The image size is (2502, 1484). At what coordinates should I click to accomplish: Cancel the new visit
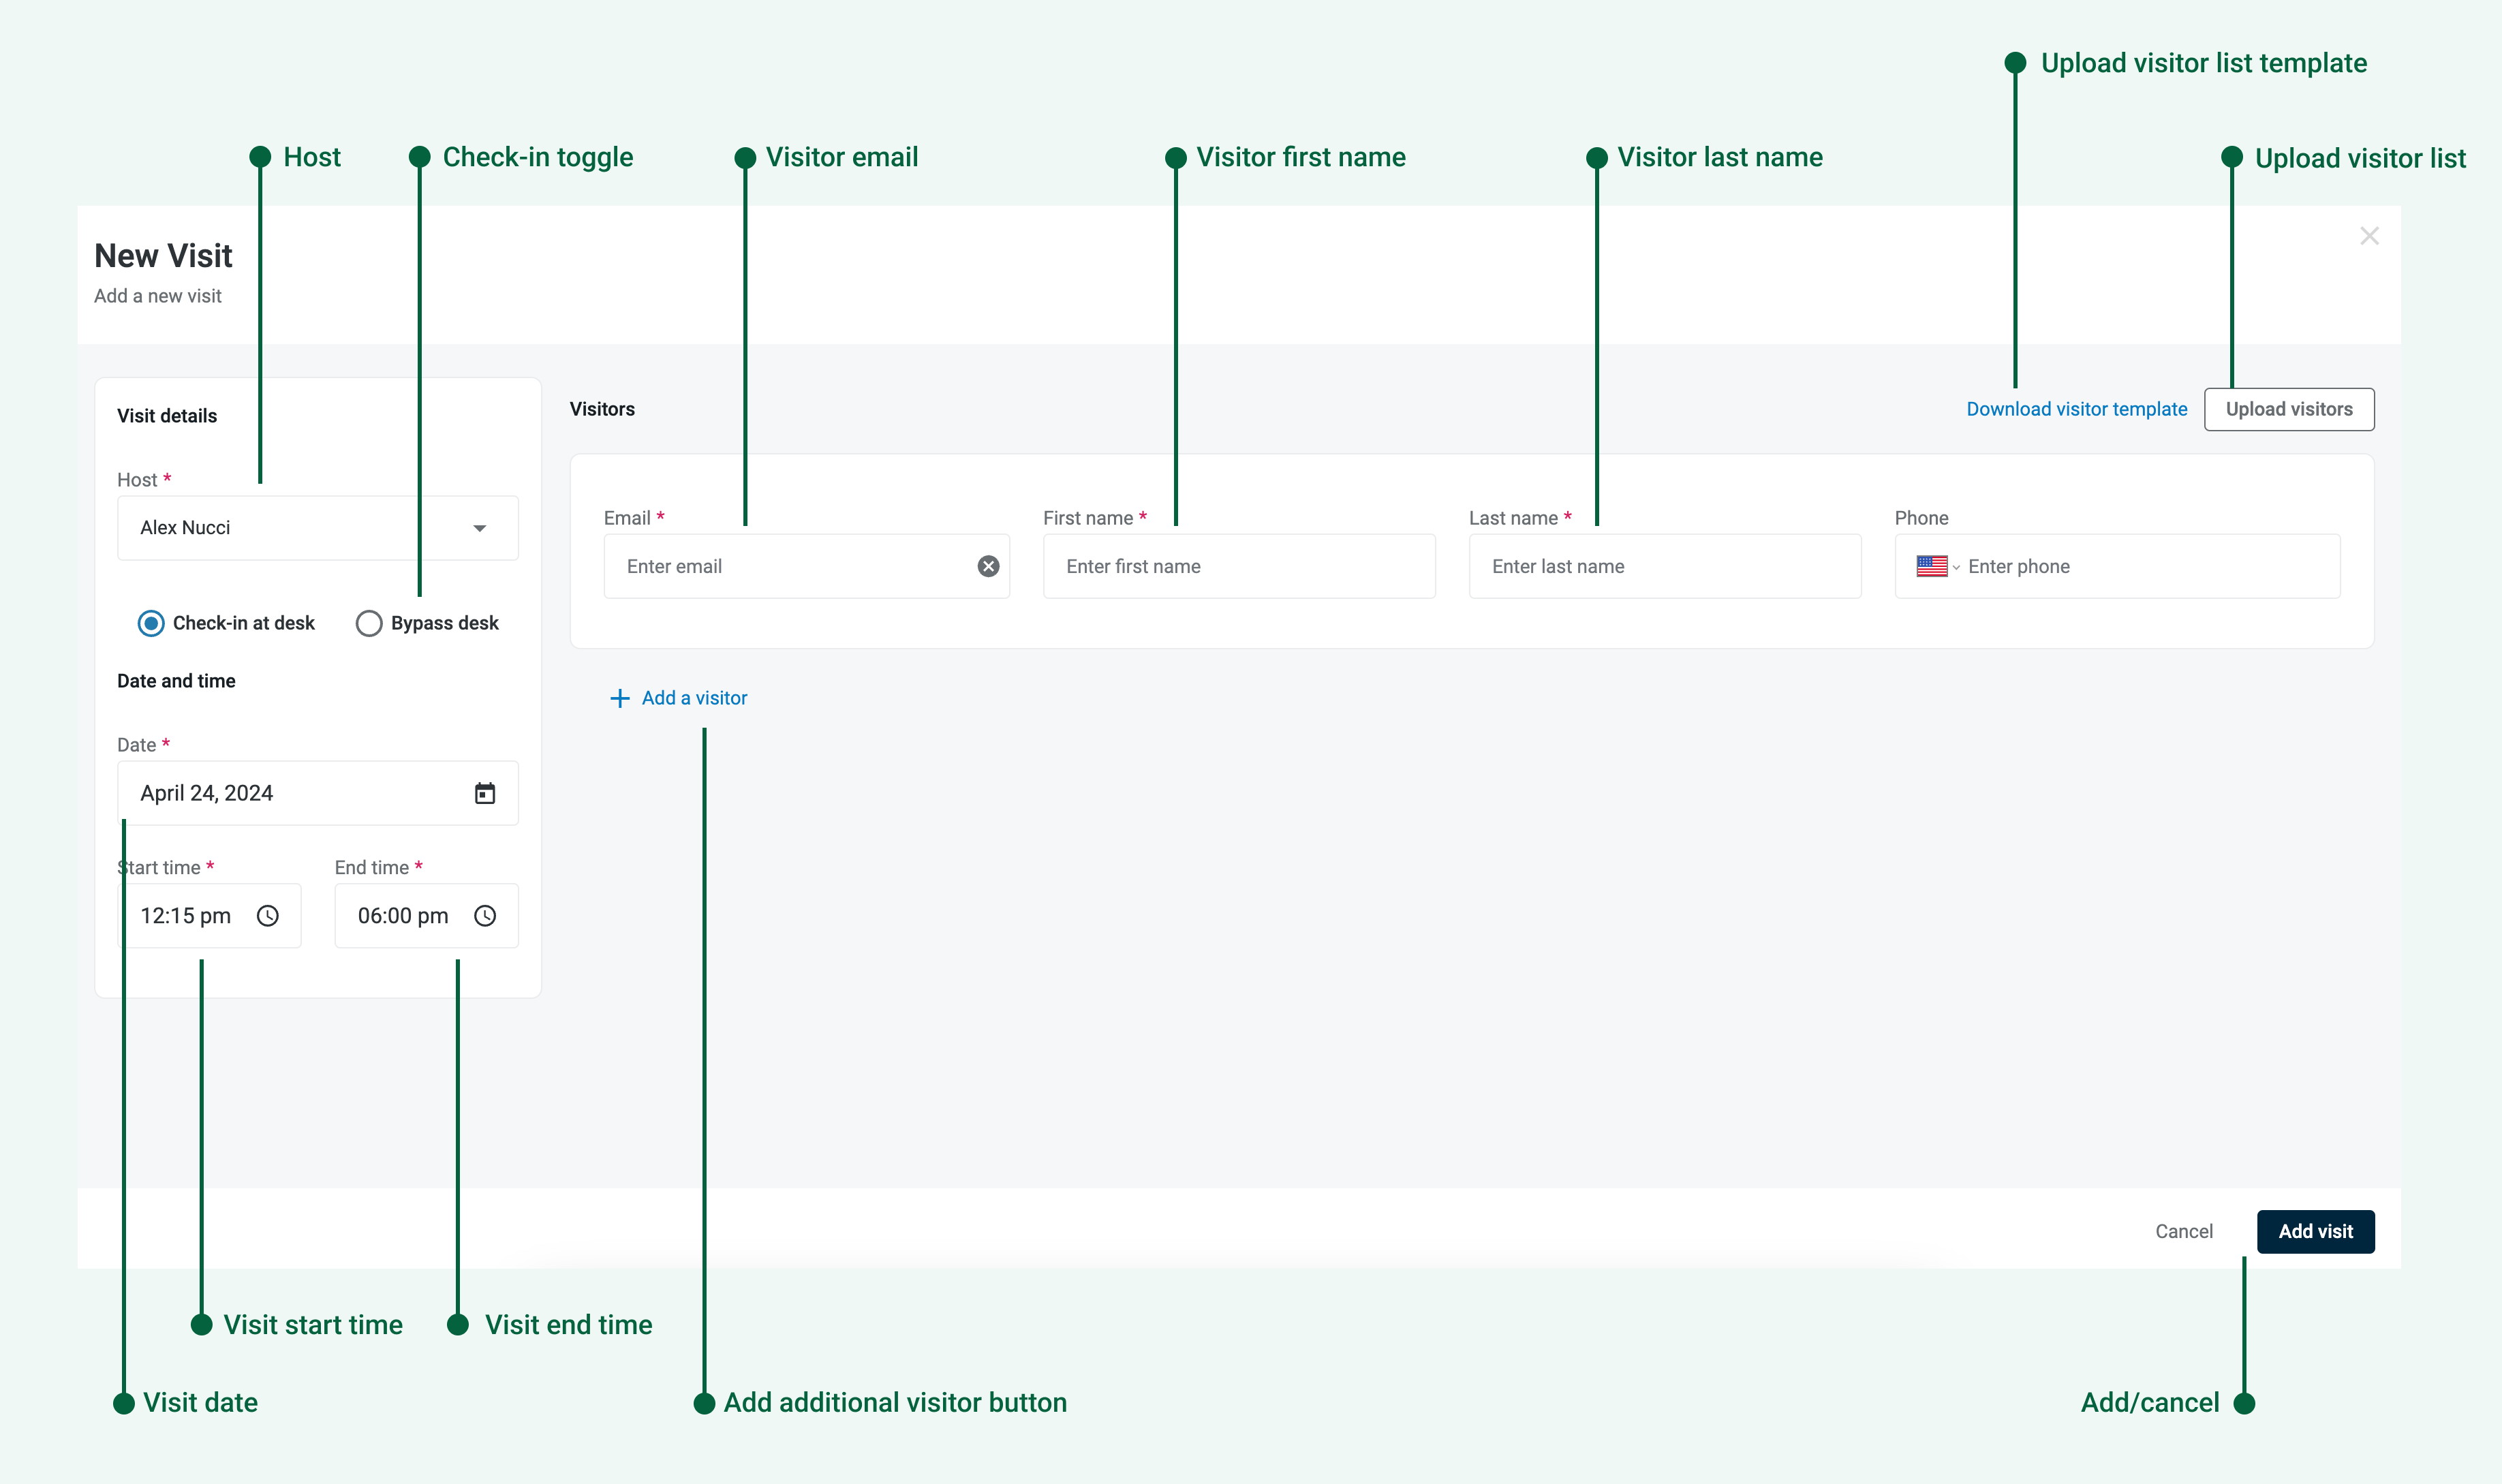pos(2184,1231)
